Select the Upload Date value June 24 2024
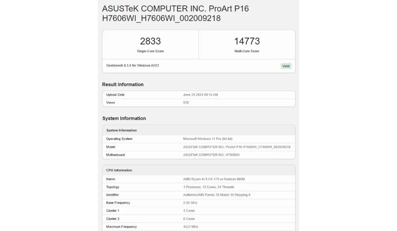 (x=200, y=95)
